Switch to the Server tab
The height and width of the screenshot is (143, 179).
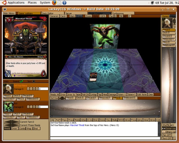76,13
